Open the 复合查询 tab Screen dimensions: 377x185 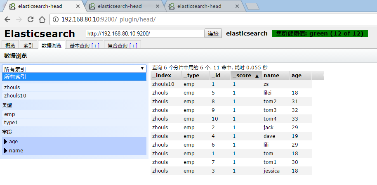coord(118,45)
